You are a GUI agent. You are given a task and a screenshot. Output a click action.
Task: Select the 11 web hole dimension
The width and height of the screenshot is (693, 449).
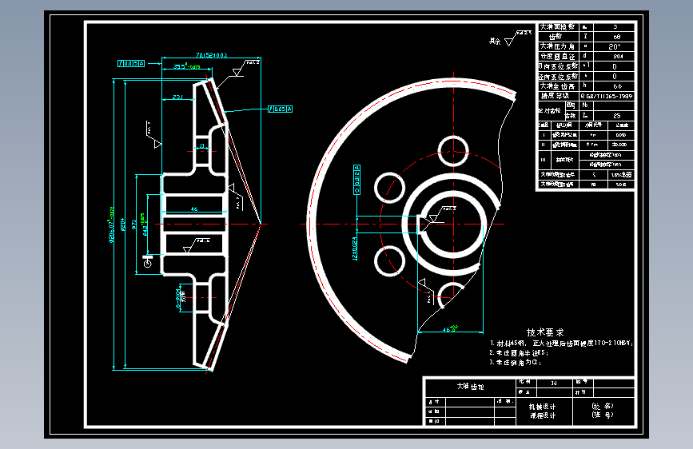(x=202, y=146)
